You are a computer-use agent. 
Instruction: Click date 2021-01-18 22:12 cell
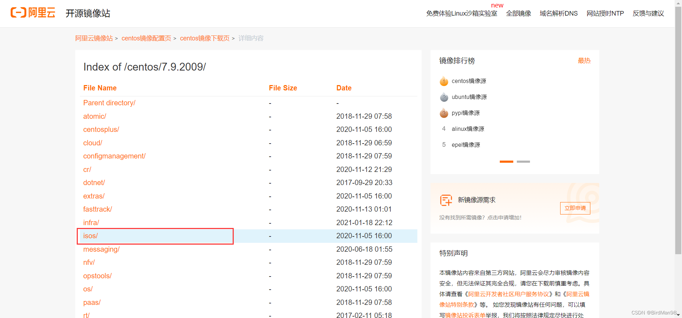tap(364, 223)
